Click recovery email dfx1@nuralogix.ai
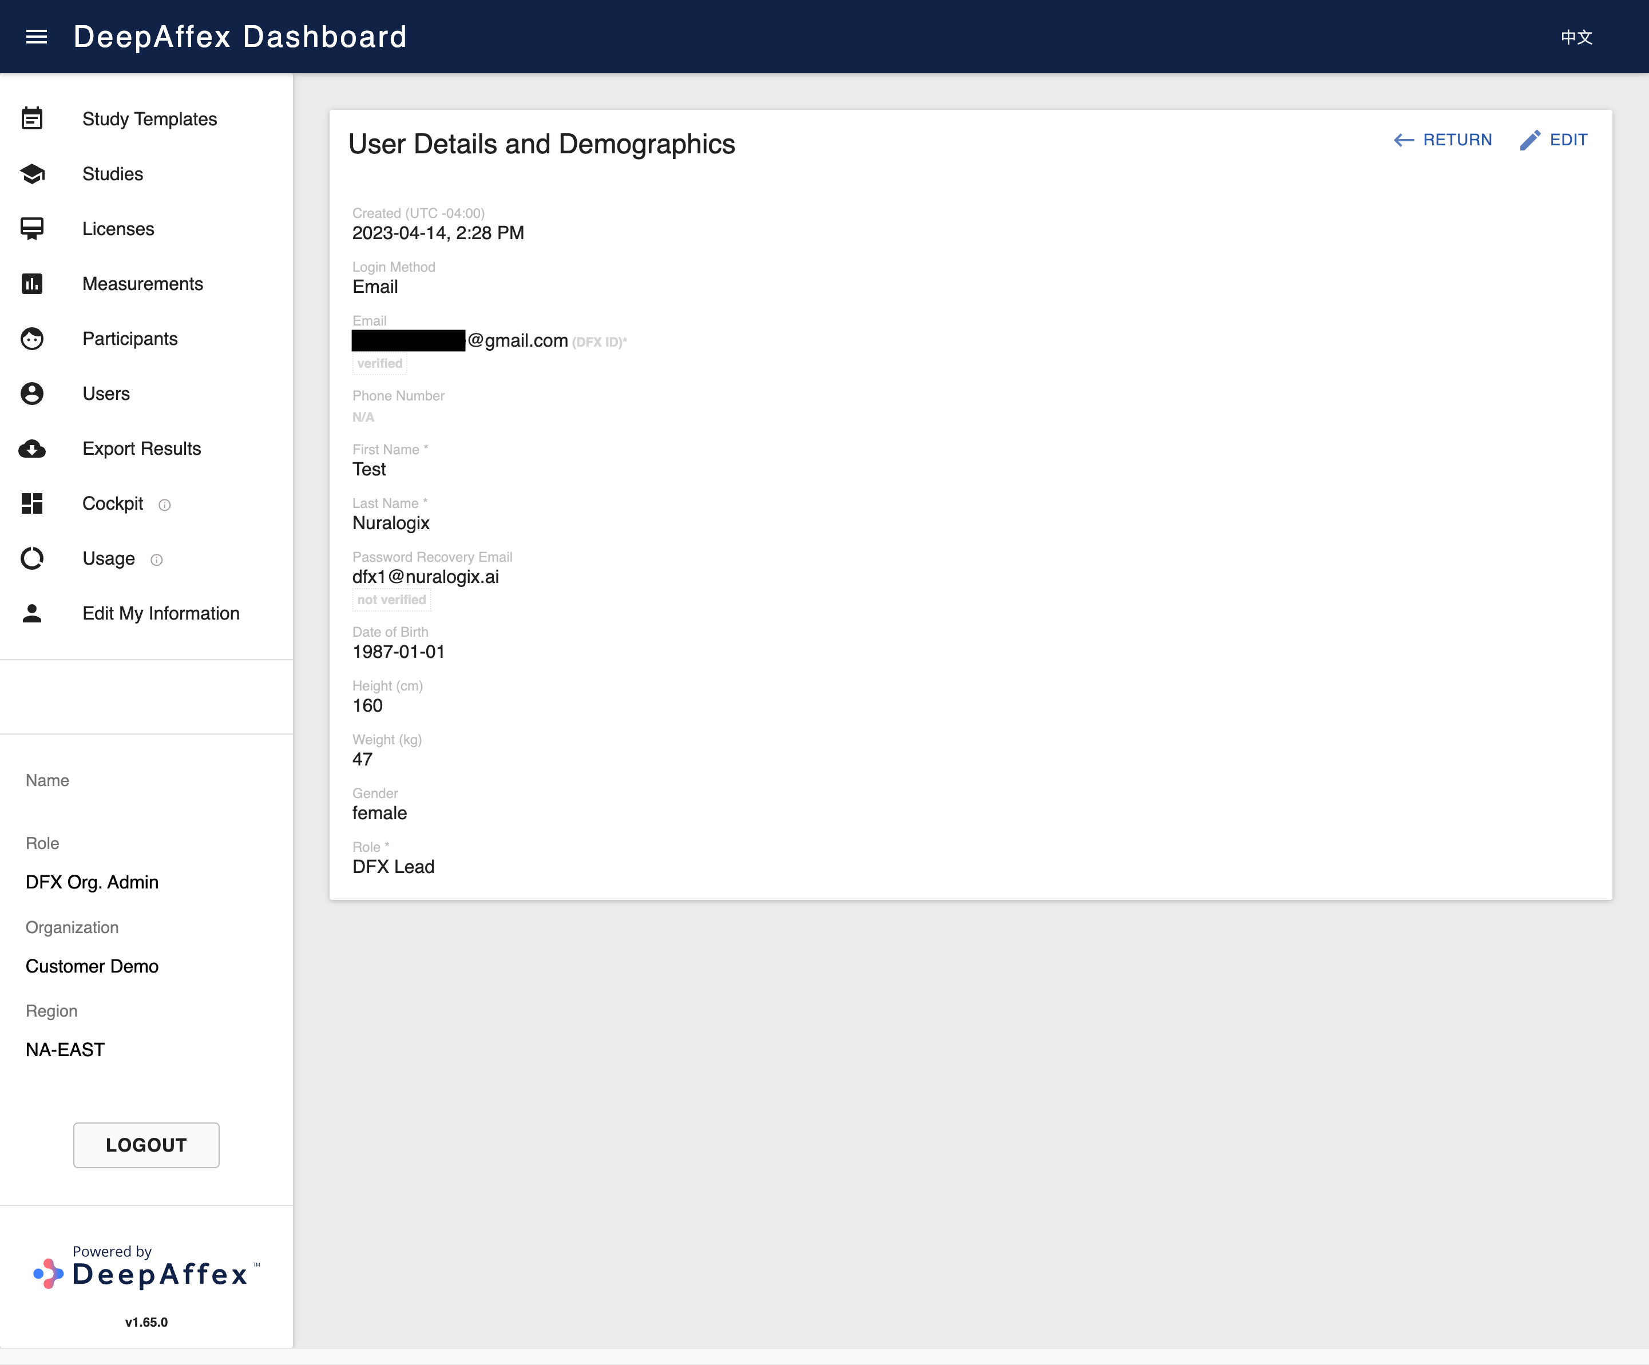The image size is (1649, 1365). click(426, 577)
